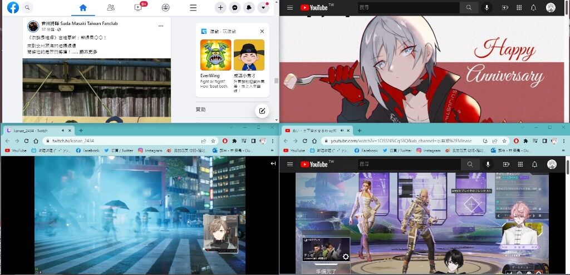
Task: Bookmark the YouTube watch page with star
Action: tap(504, 141)
